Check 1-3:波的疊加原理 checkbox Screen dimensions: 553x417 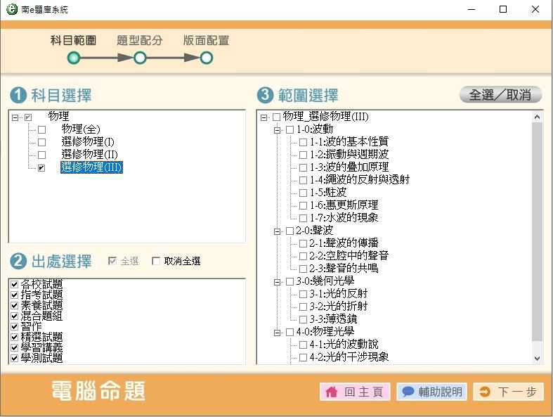[303, 167]
